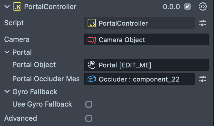The width and height of the screenshot is (214, 126).
Task: Tick the Advanced checkbox
Action: tap(88, 118)
